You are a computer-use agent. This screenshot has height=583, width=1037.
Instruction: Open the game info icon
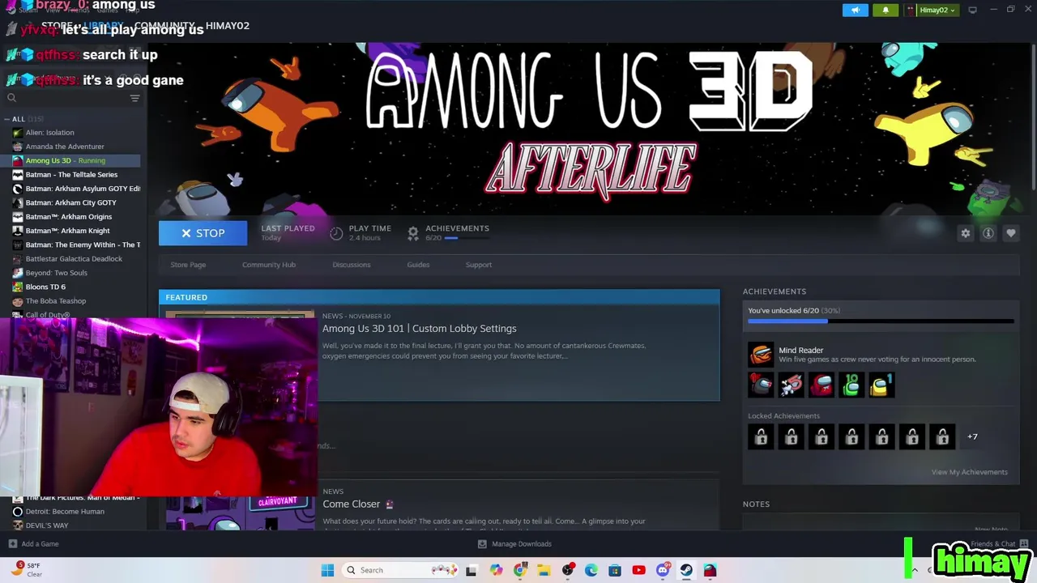pos(988,233)
